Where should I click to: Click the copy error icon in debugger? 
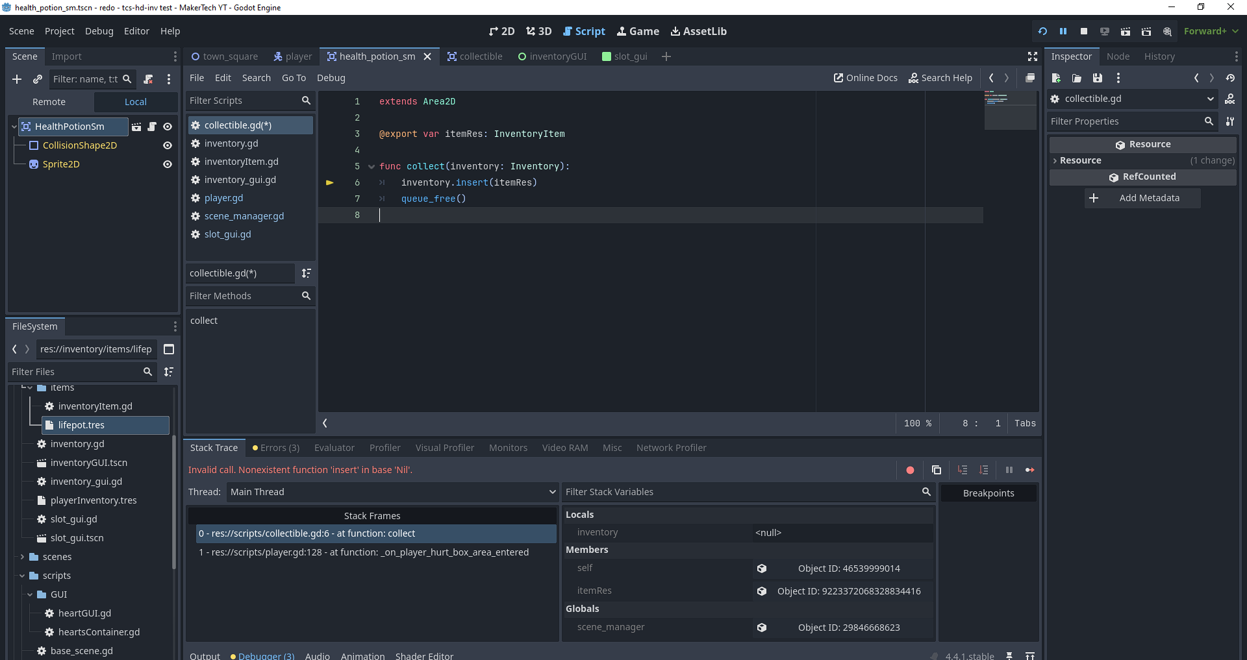click(936, 470)
